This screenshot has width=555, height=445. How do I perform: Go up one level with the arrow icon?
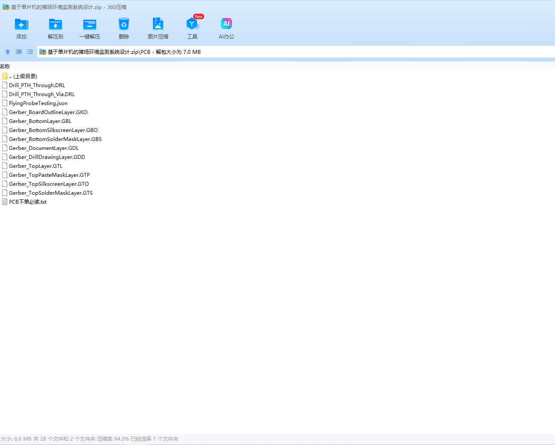pos(8,52)
